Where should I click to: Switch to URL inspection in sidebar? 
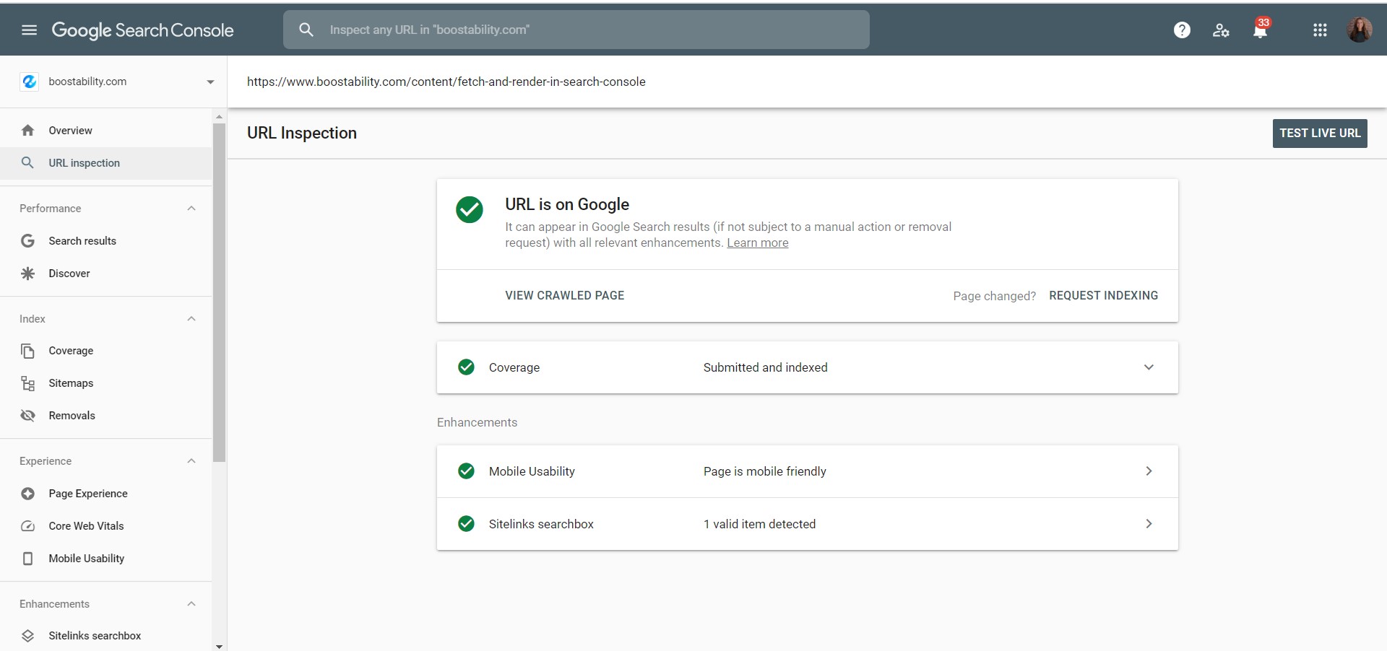coord(85,162)
